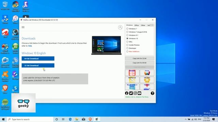
Task: Open the Donation tile
Action: 147,87
